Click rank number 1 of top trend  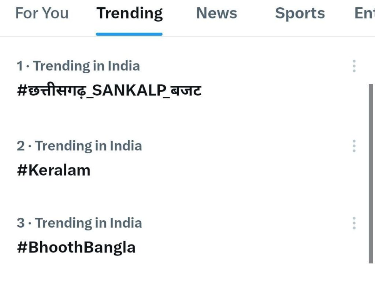[x=20, y=66]
